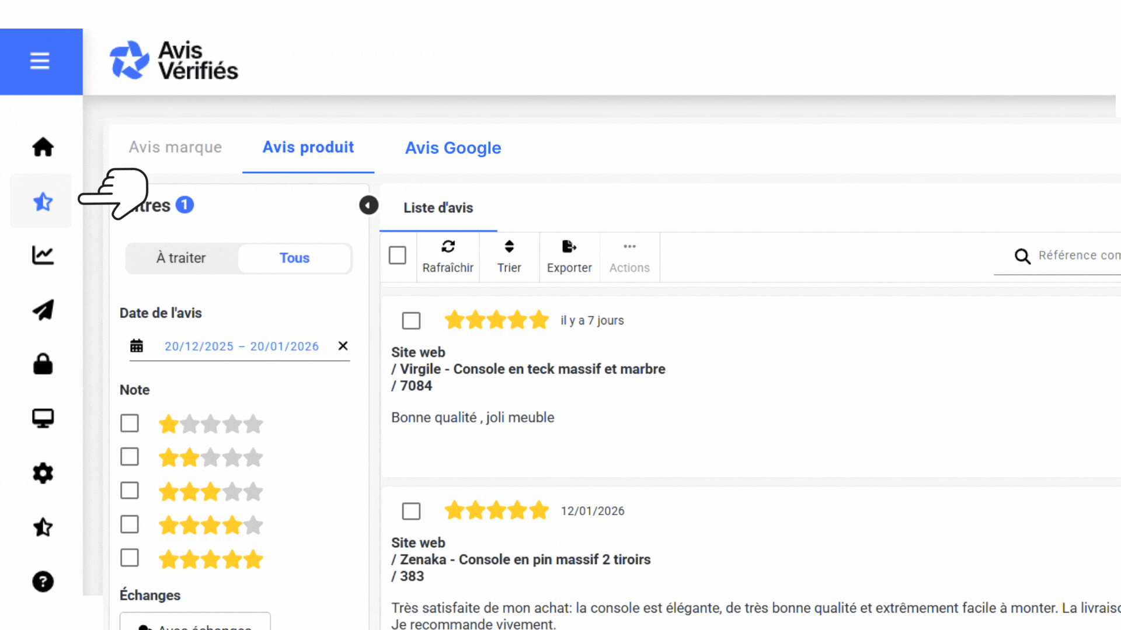The width and height of the screenshot is (1121, 630).
Task: Open the Actions dropdown menu
Action: (629, 257)
